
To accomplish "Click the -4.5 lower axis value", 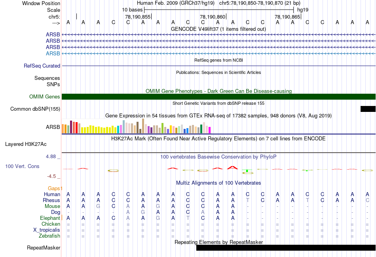I will point(51,176).
